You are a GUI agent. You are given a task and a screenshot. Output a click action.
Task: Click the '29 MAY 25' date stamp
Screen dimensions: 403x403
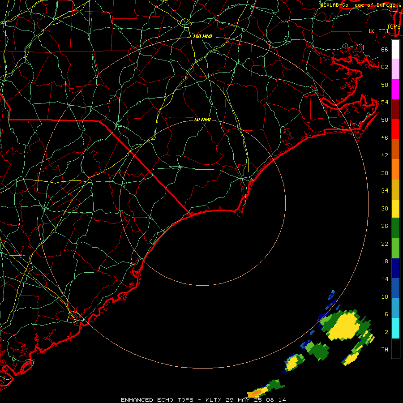[245, 400]
